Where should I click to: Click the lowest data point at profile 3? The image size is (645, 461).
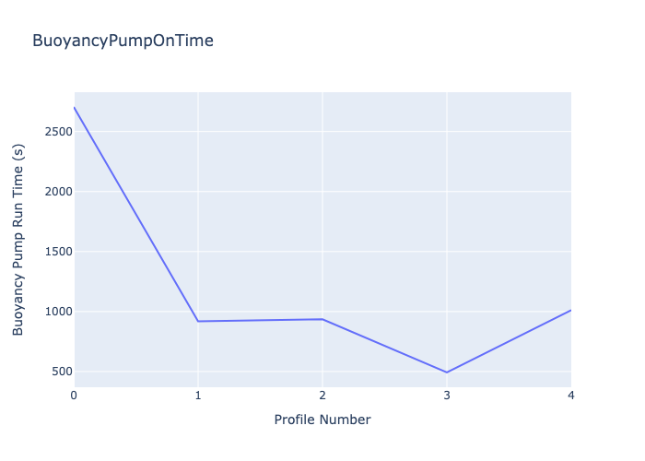click(x=447, y=372)
